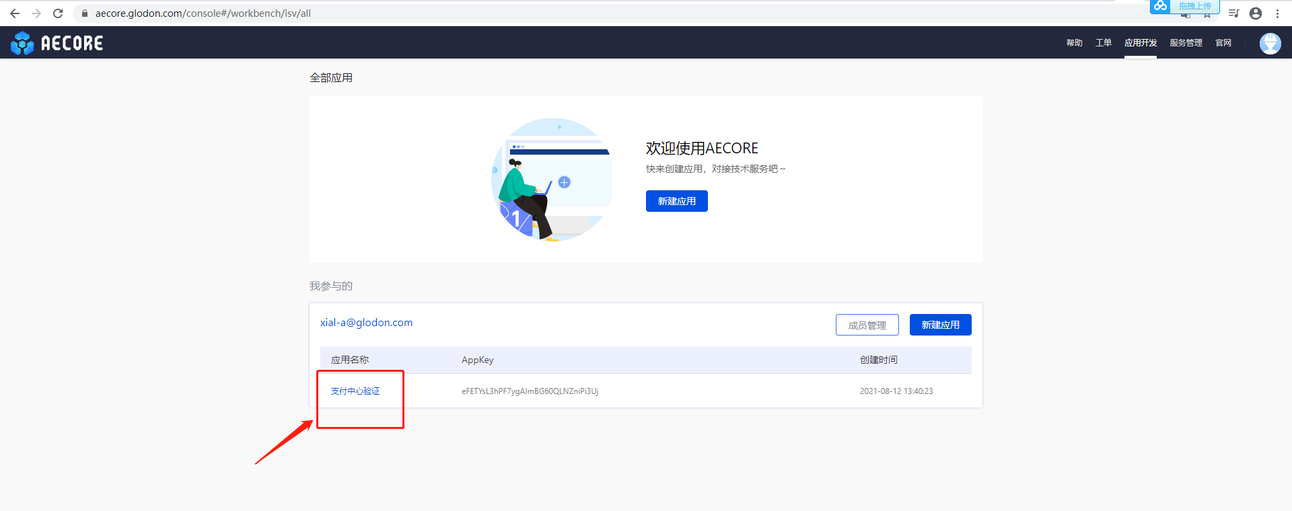Image resolution: width=1292 pixels, height=511 pixels.
Task: Select the 应用开发 nav tab
Action: click(1141, 43)
